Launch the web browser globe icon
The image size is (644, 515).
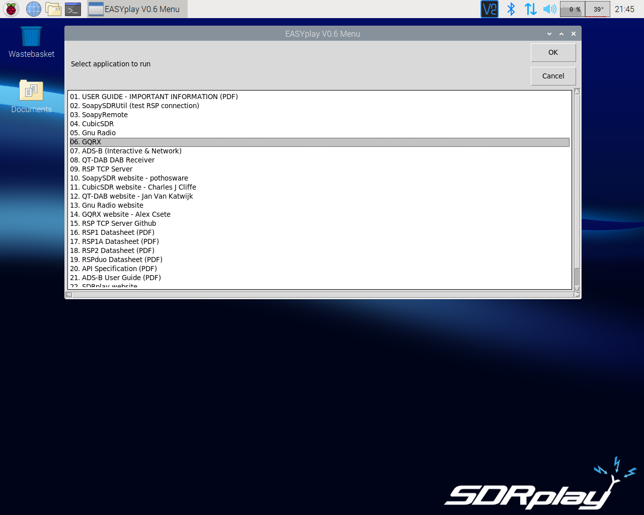coord(33,9)
